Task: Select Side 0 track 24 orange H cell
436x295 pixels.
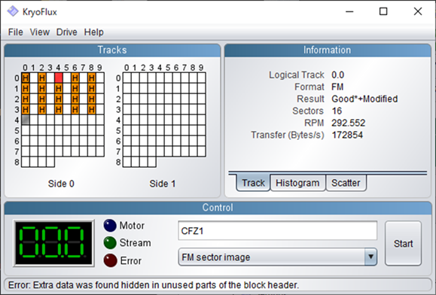Action: (59, 99)
